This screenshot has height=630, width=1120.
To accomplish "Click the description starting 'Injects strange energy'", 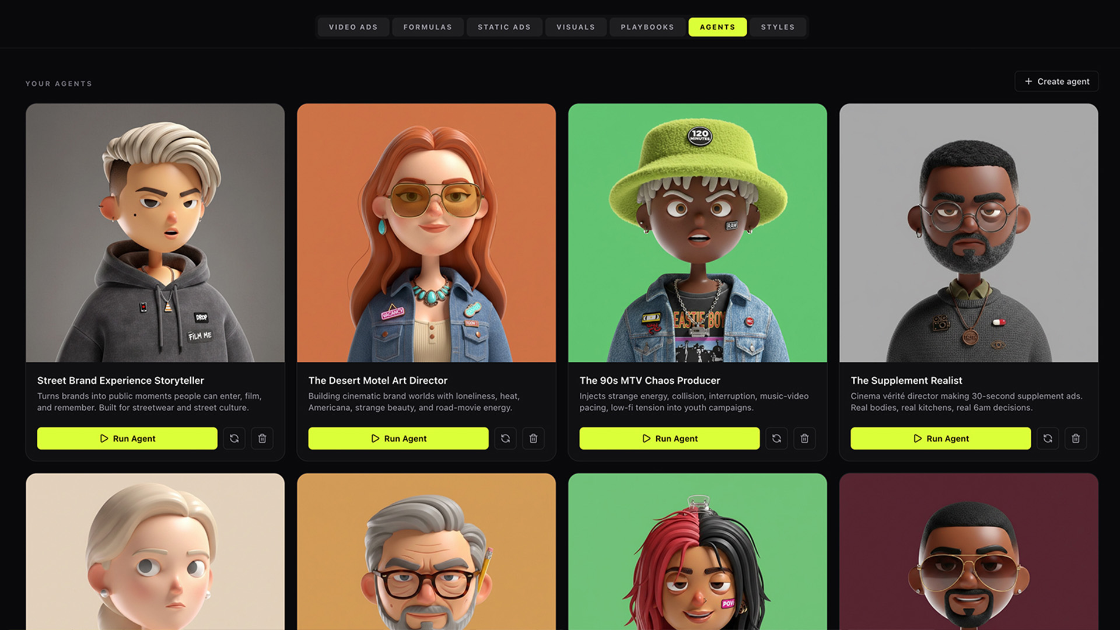I will coord(694,402).
